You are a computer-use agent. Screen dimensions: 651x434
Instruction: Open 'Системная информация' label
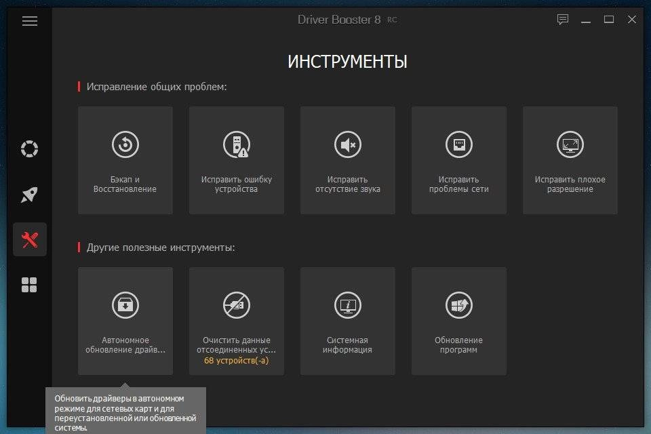(x=347, y=344)
